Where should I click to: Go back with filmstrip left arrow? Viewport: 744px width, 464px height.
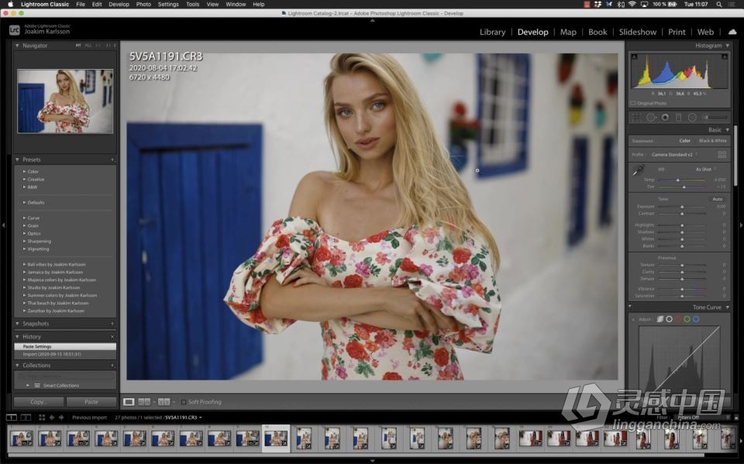click(52, 418)
